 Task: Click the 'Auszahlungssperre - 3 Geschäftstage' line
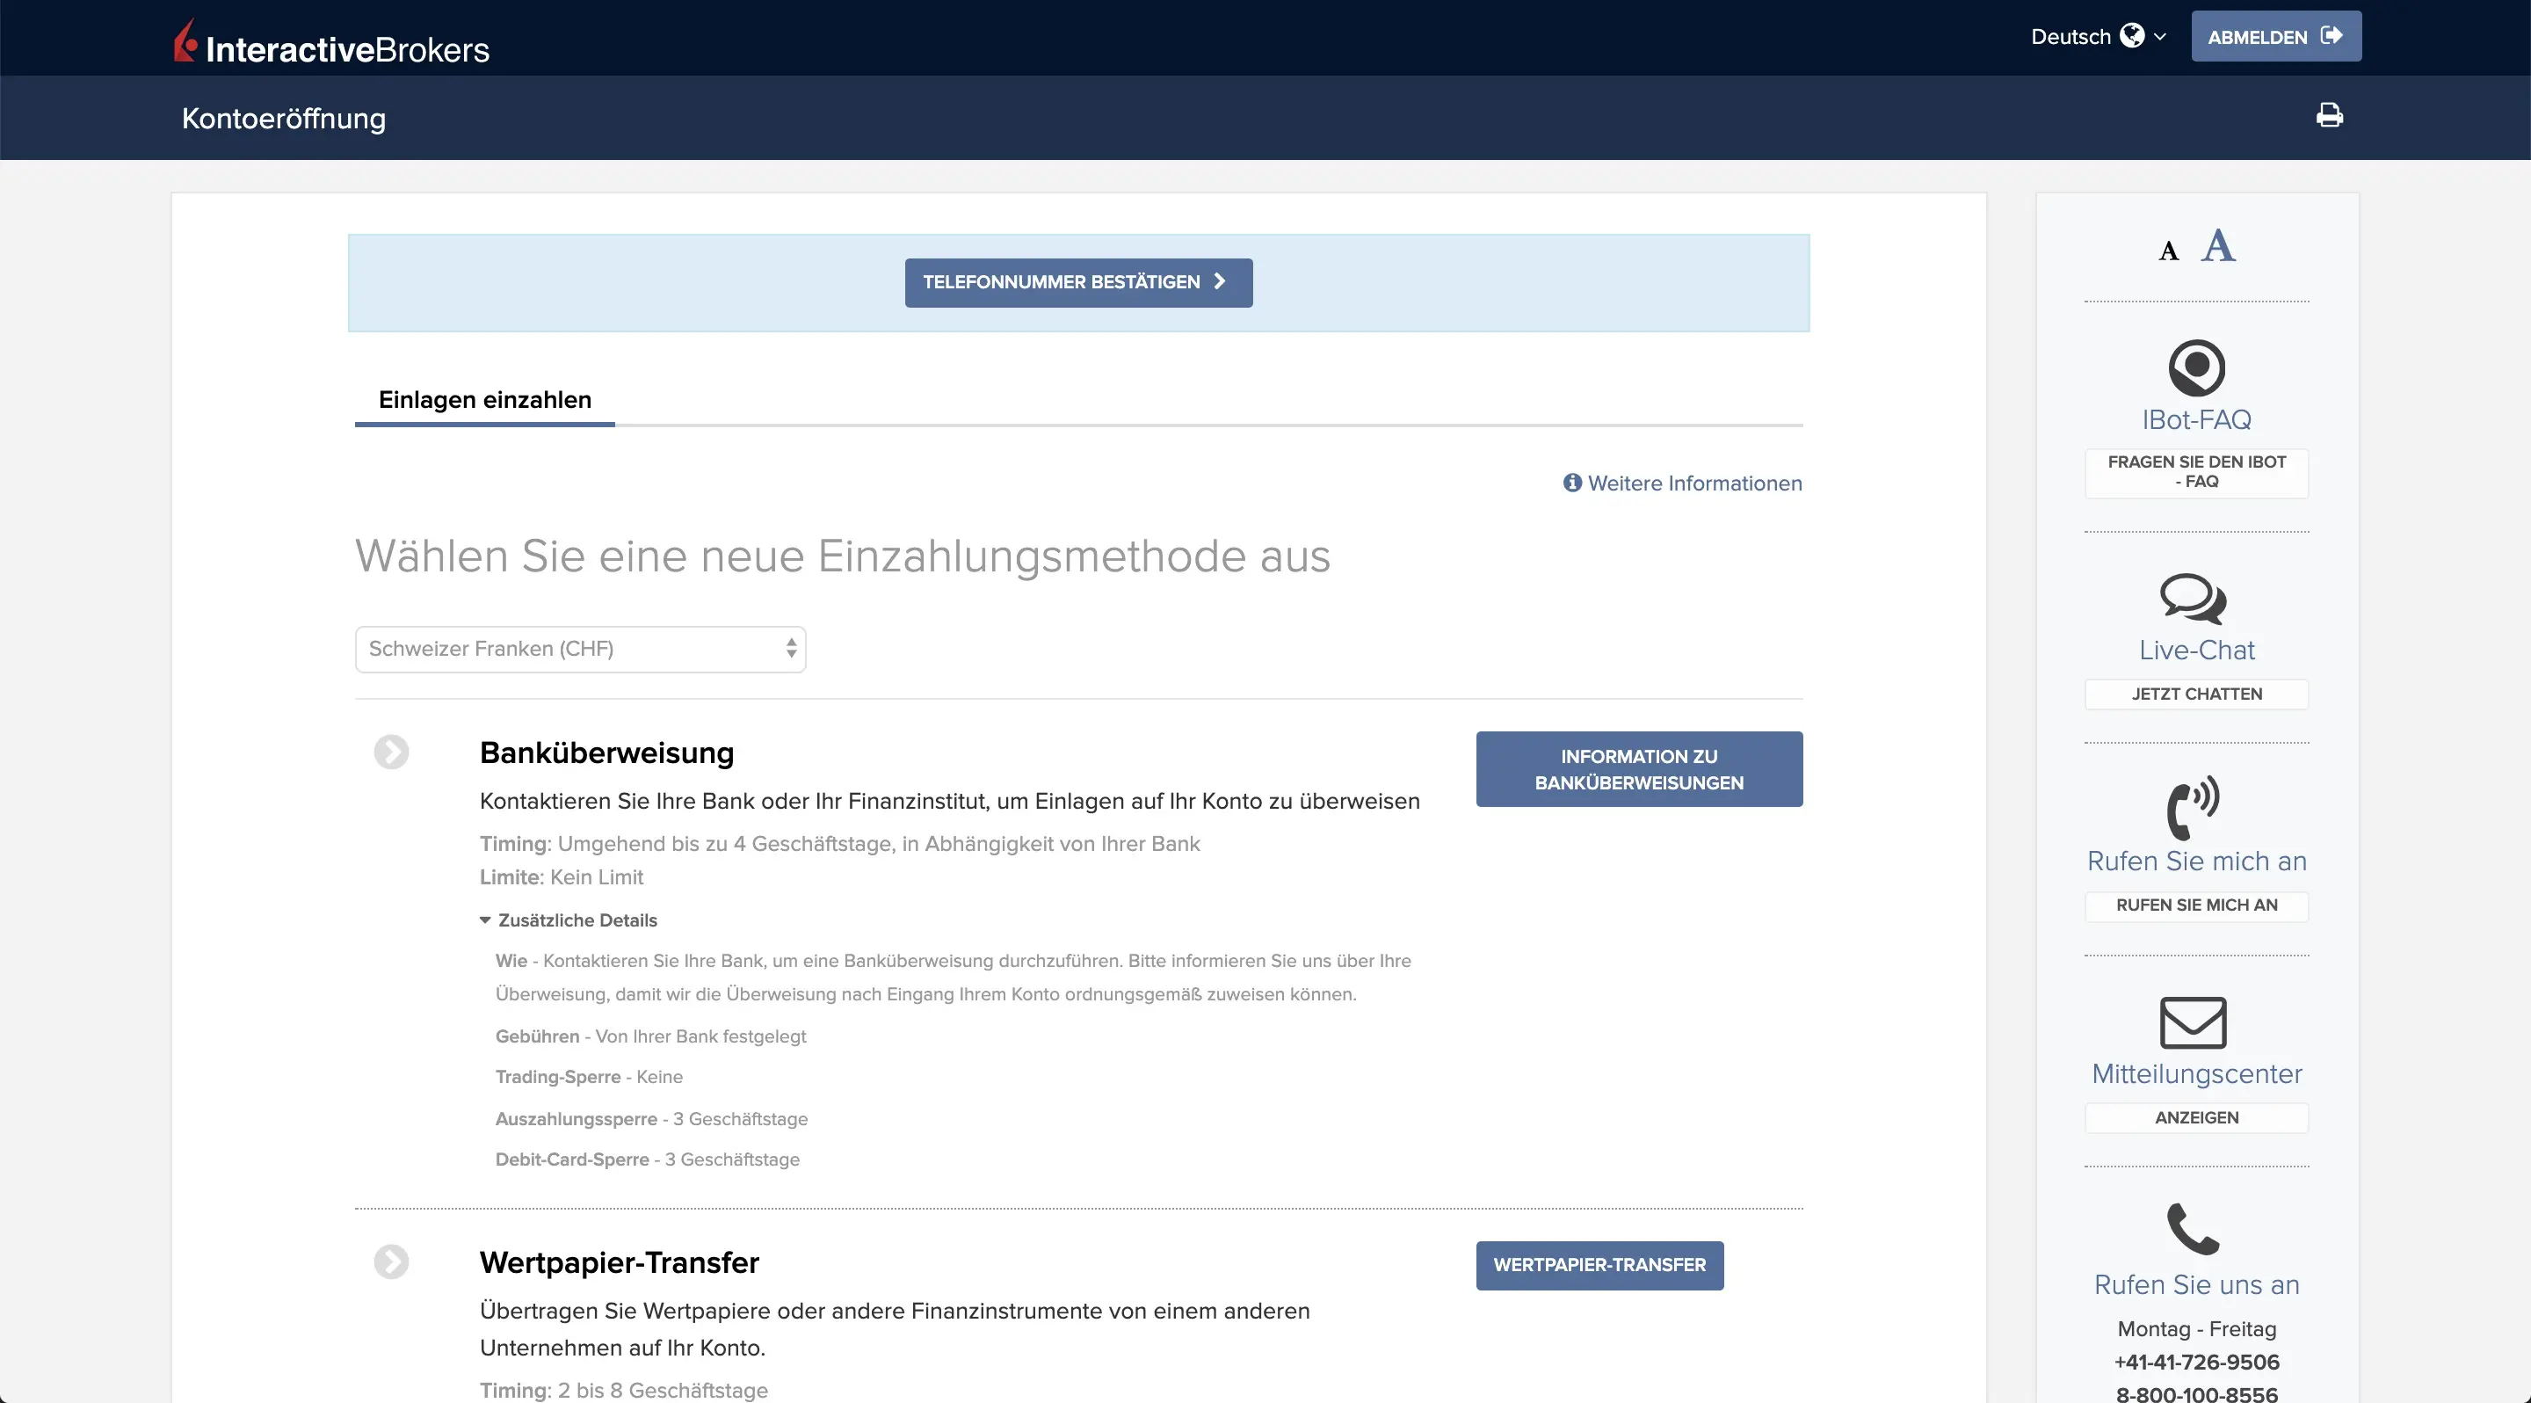[x=651, y=1119]
